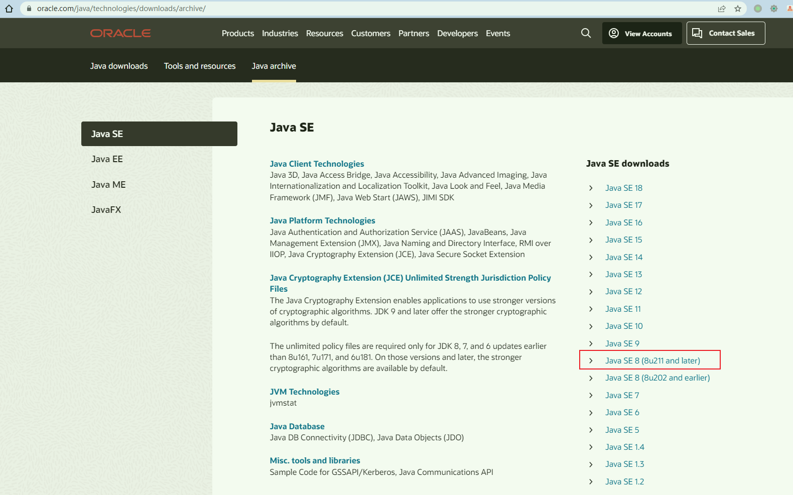
Task: Open the Java SE 5 download link
Action: pos(622,430)
